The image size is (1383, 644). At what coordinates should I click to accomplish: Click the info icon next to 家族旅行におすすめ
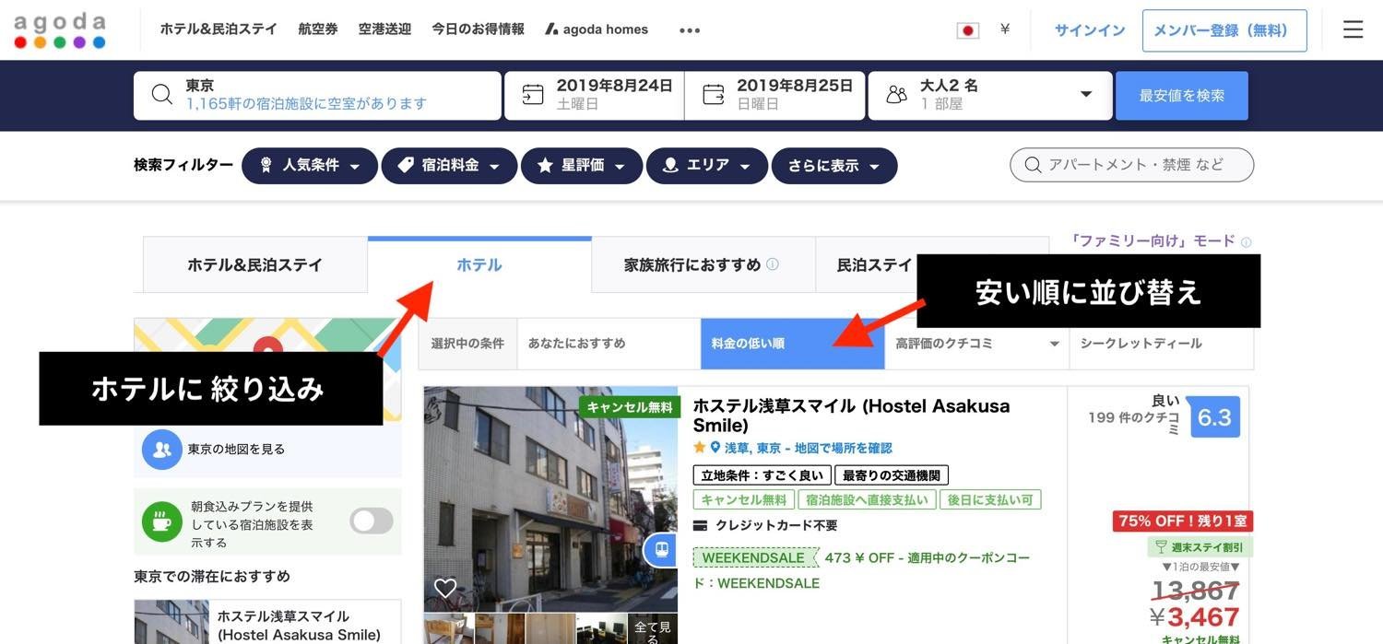point(773,264)
